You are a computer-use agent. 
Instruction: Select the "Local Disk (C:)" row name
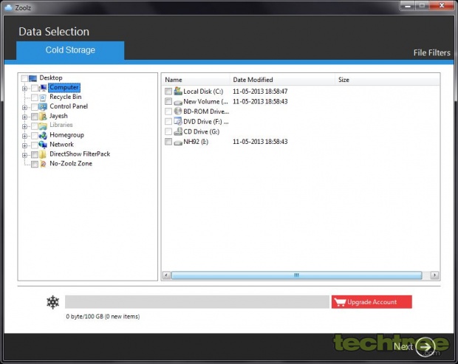point(203,92)
